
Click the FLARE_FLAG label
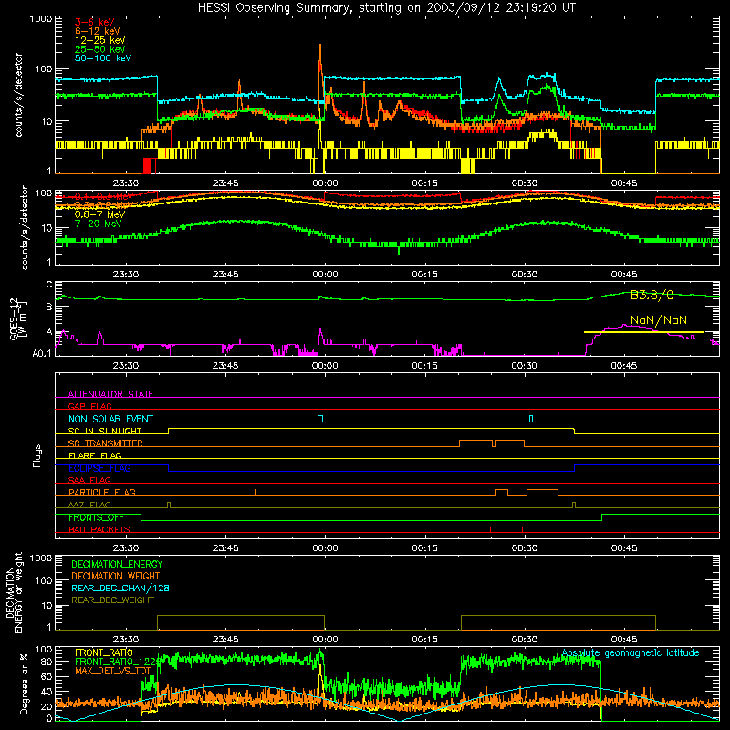[95, 455]
